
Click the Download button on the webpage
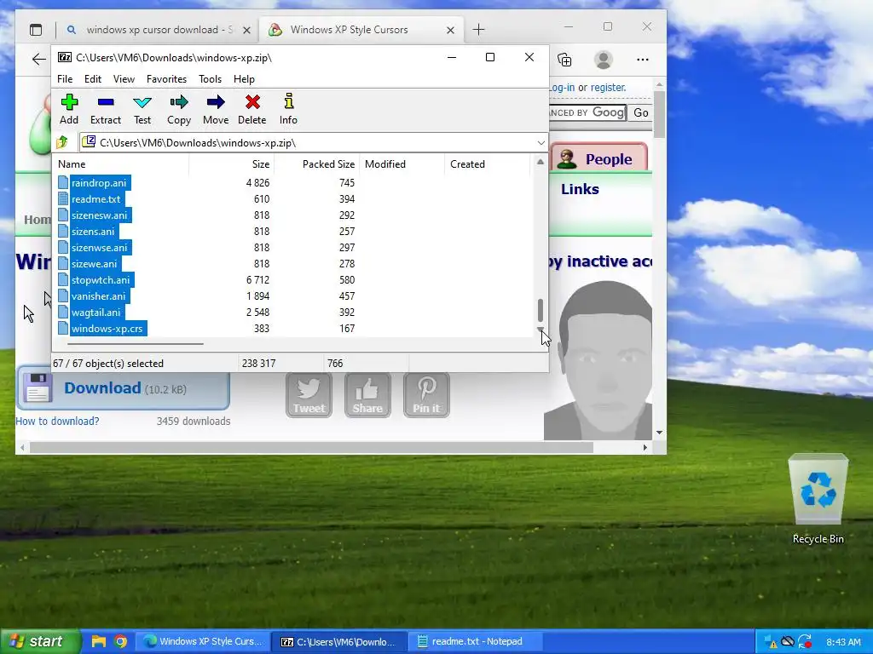pyautogui.click(x=123, y=388)
